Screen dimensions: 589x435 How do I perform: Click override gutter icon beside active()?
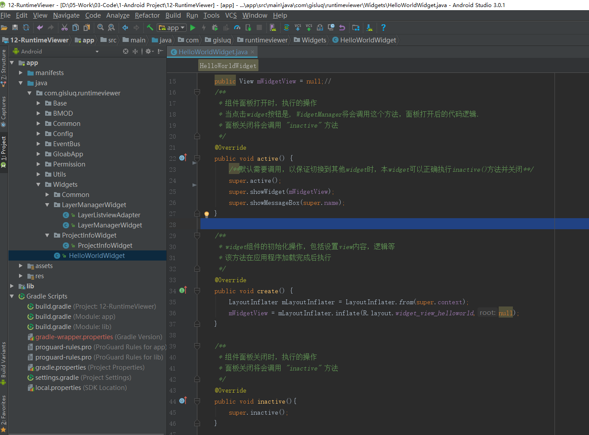pyautogui.click(x=183, y=158)
